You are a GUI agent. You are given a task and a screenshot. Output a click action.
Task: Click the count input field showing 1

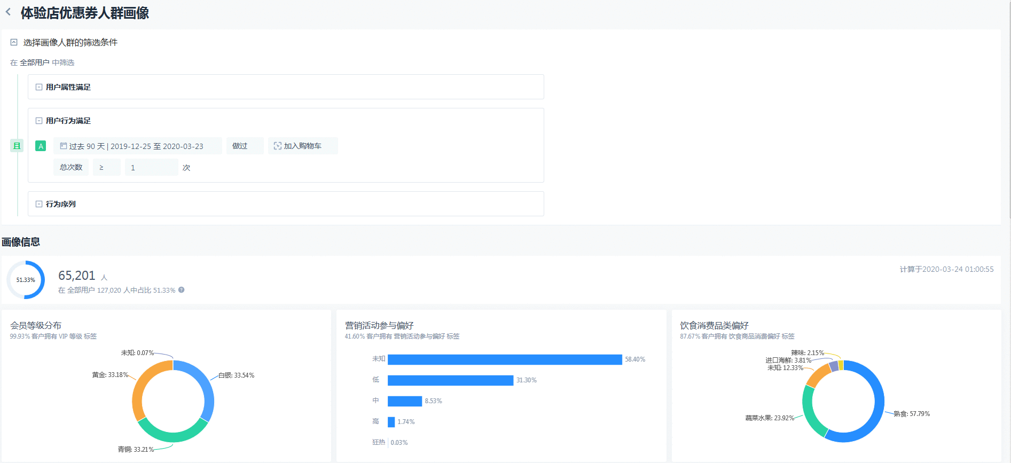point(152,167)
